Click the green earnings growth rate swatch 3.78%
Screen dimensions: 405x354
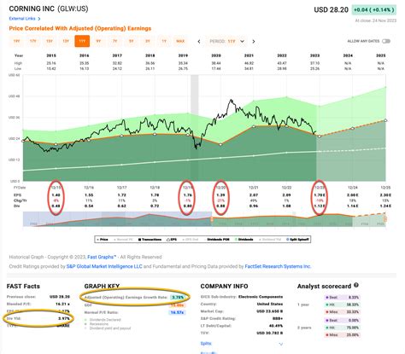pos(178,298)
